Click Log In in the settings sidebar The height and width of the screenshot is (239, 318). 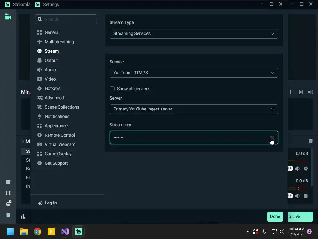[x=47, y=203]
